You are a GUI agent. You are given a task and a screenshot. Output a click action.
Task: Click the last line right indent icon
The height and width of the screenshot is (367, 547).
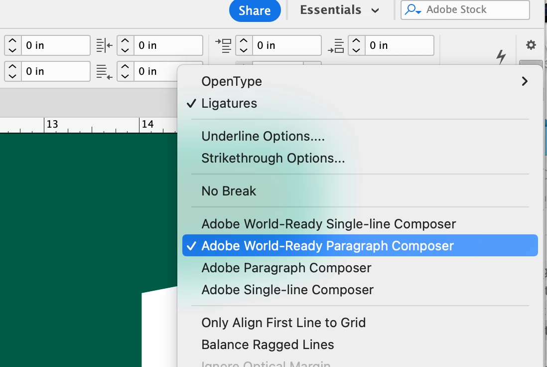104,72
